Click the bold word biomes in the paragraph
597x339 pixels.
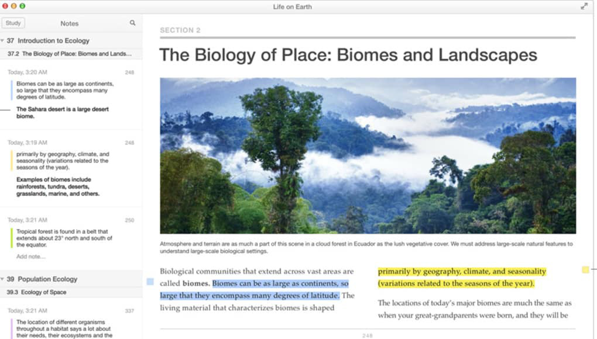[x=195, y=283]
